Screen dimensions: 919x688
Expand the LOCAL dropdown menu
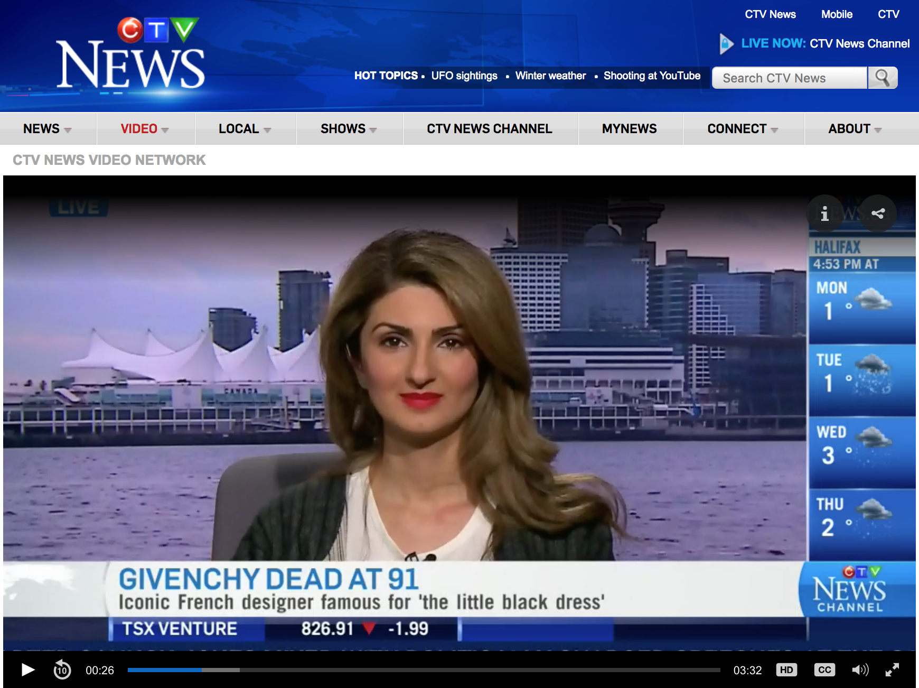[245, 129]
